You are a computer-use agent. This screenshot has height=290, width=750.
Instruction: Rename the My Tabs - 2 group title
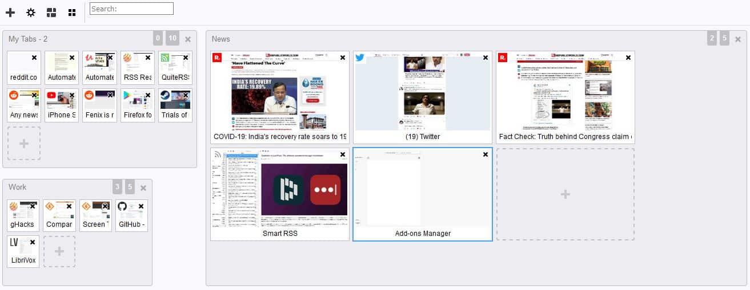(x=28, y=39)
